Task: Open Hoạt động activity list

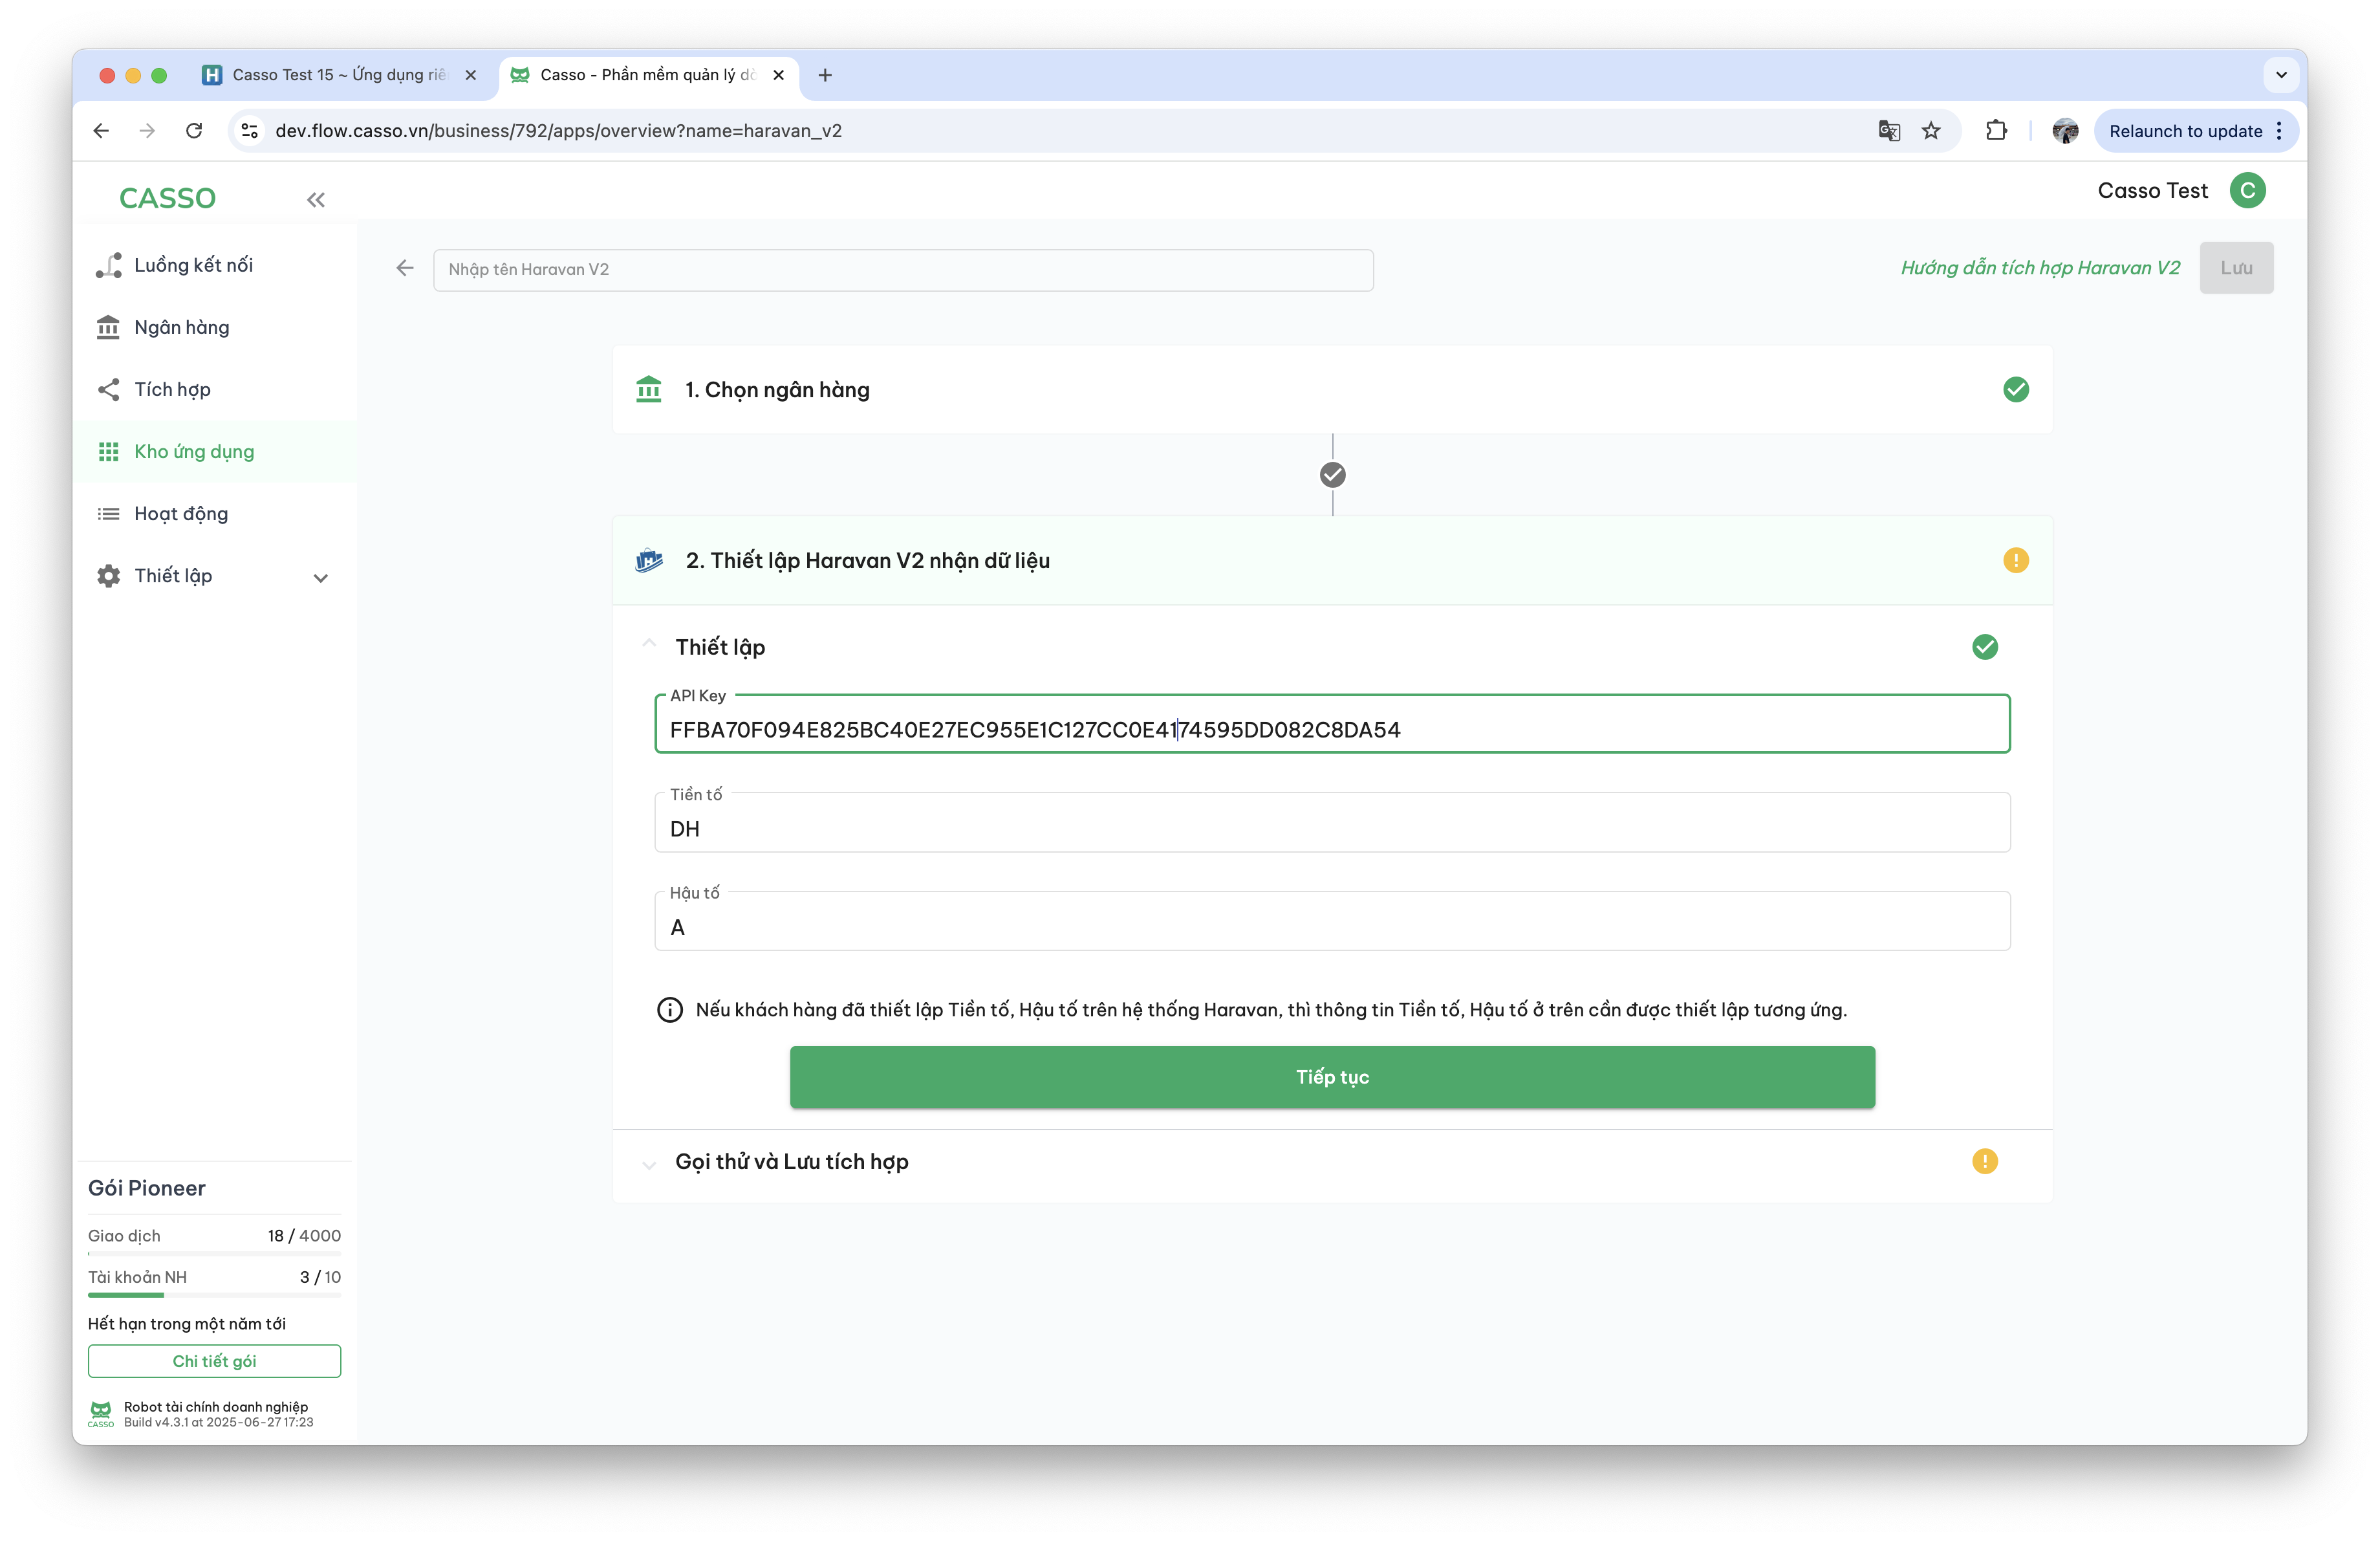Action: pyautogui.click(x=180, y=513)
